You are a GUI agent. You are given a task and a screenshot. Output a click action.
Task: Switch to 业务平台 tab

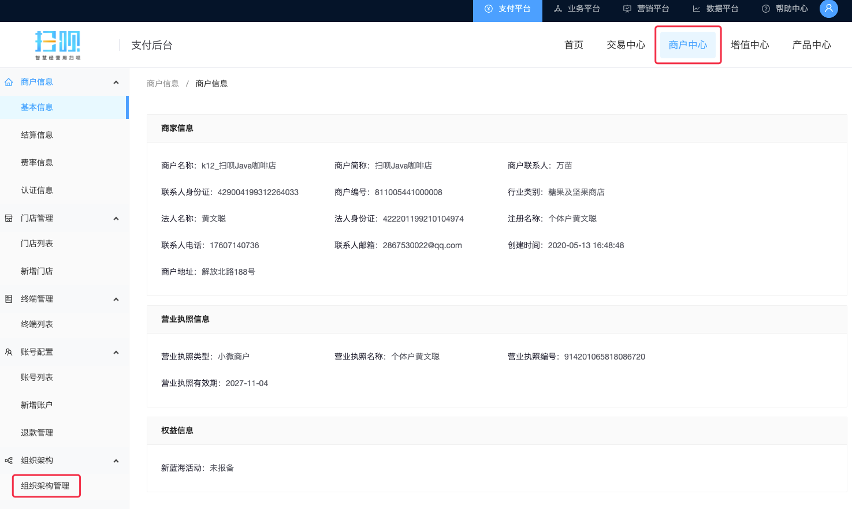pyautogui.click(x=577, y=9)
